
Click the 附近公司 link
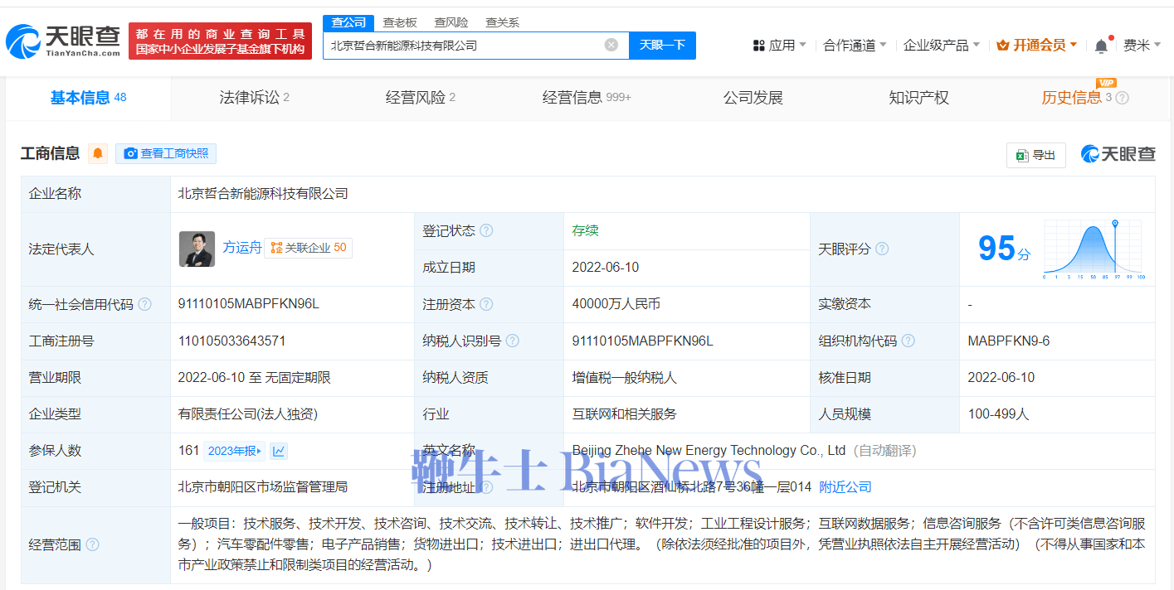845,487
